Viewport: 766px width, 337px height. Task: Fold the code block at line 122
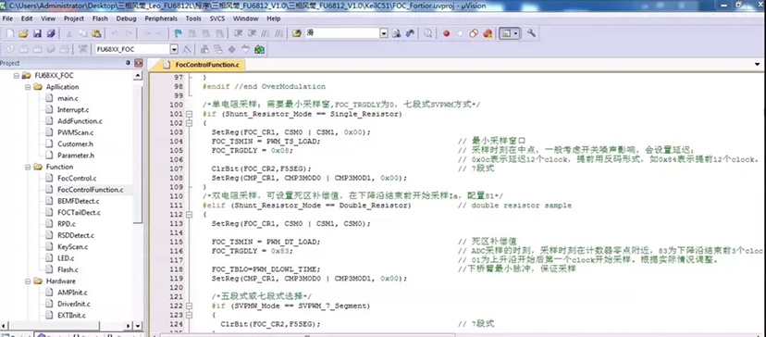pyautogui.click(x=190, y=306)
